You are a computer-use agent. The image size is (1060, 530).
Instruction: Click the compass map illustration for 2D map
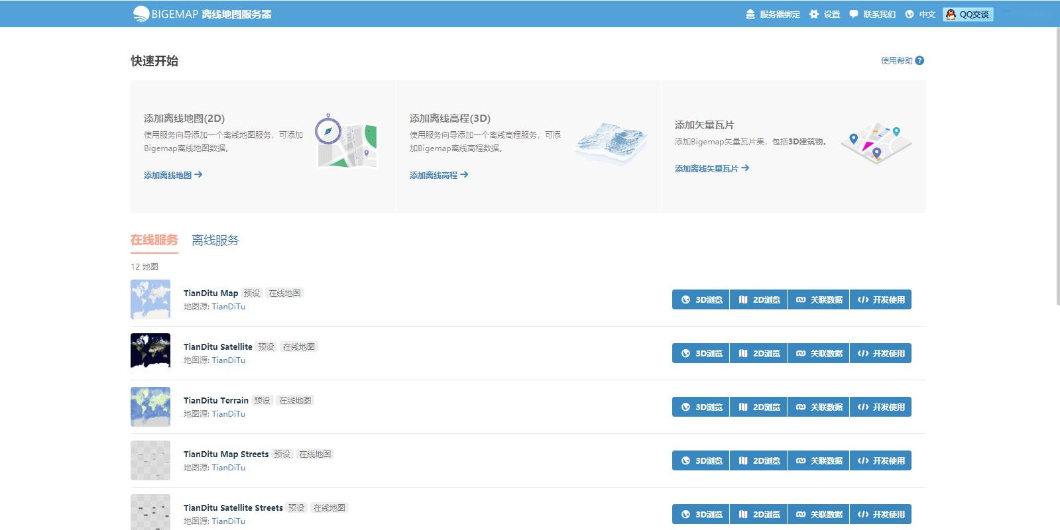point(346,140)
